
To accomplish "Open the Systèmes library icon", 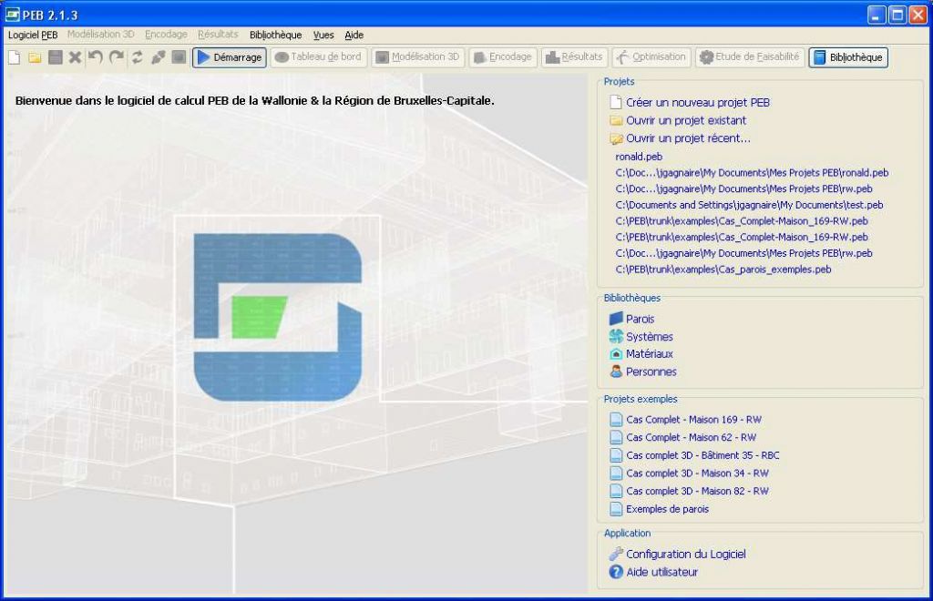I will tap(616, 337).
